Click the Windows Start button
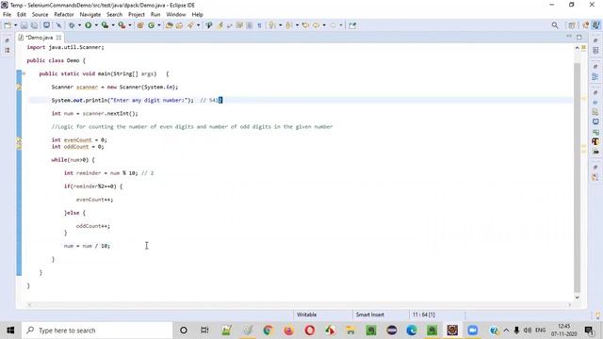The height and width of the screenshot is (339, 603). pyautogui.click(x=10, y=331)
